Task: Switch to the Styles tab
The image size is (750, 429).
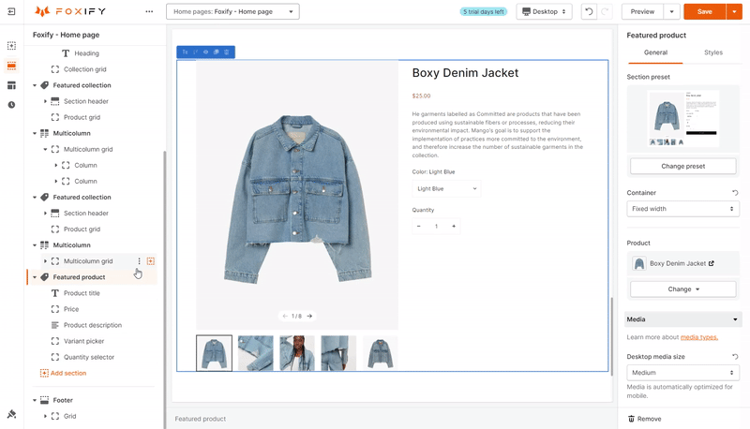Action: click(x=713, y=52)
